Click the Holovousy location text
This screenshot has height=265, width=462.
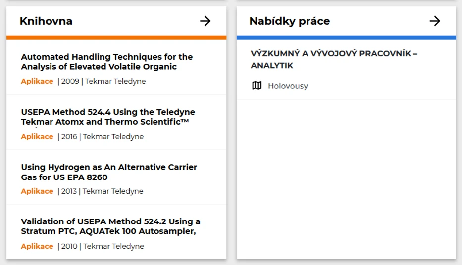tap(288, 86)
